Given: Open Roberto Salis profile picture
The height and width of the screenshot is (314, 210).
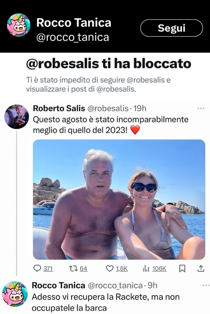Looking at the screenshot, I should (x=17, y=117).
